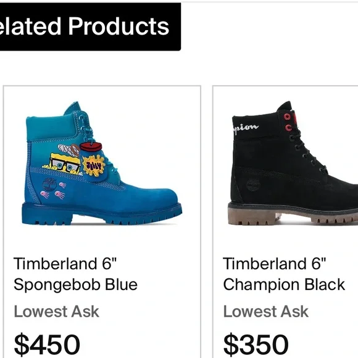Viewport: 358px width, 358px height.
Task: Select the Timberland 6" Spongebob Blue title
Action: (x=75, y=274)
